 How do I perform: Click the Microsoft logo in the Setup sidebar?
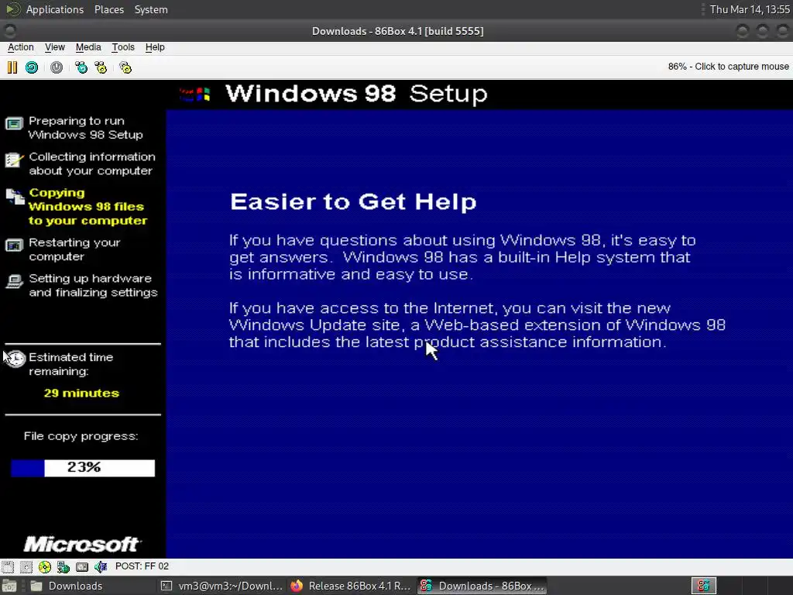coord(82,544)
